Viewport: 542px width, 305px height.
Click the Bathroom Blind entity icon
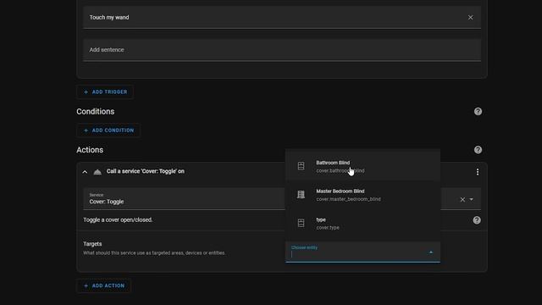(301, 166)
